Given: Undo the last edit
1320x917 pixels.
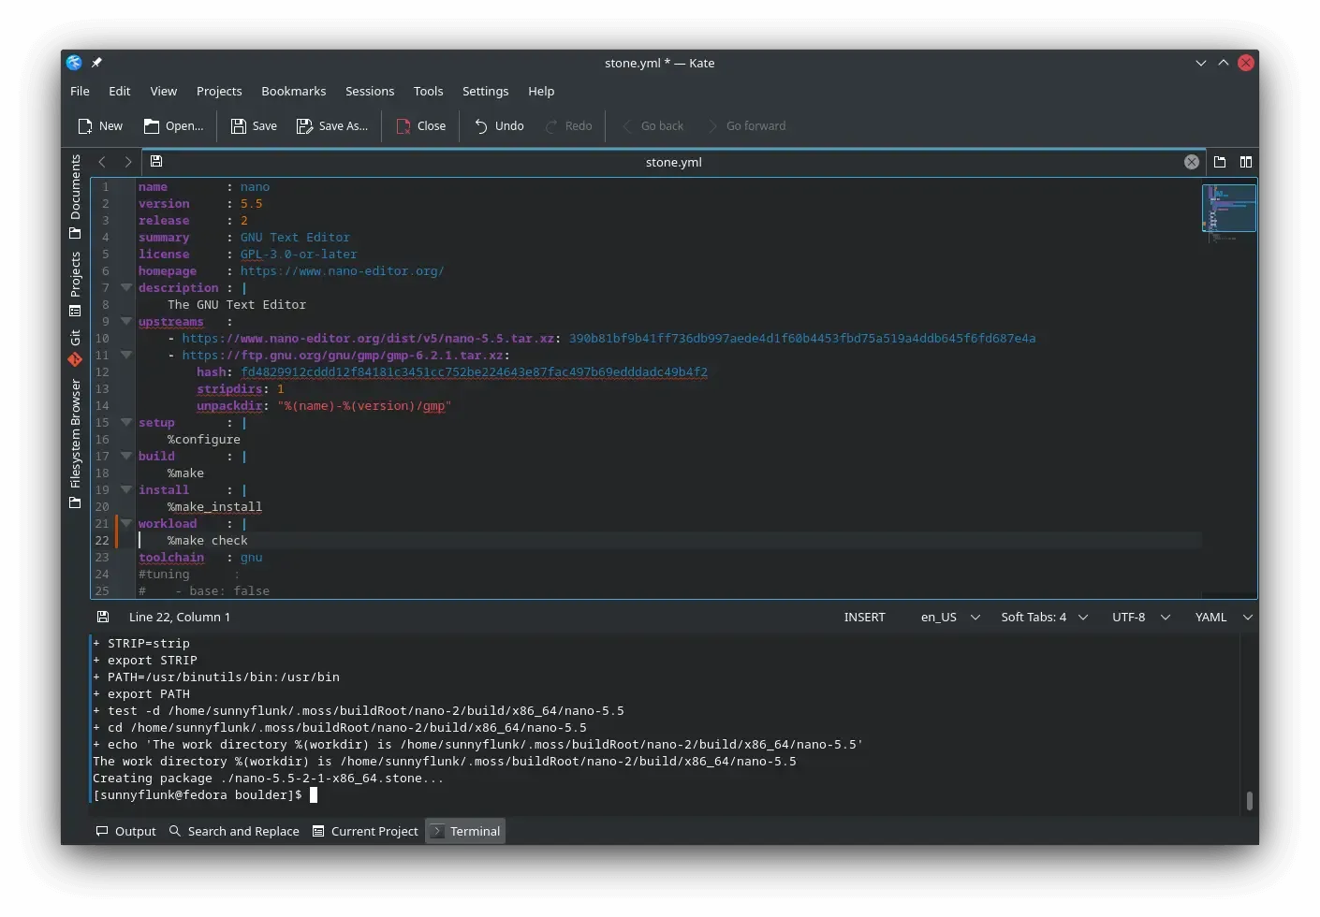Looking at the screenshot, I should [x=499, y=126].
